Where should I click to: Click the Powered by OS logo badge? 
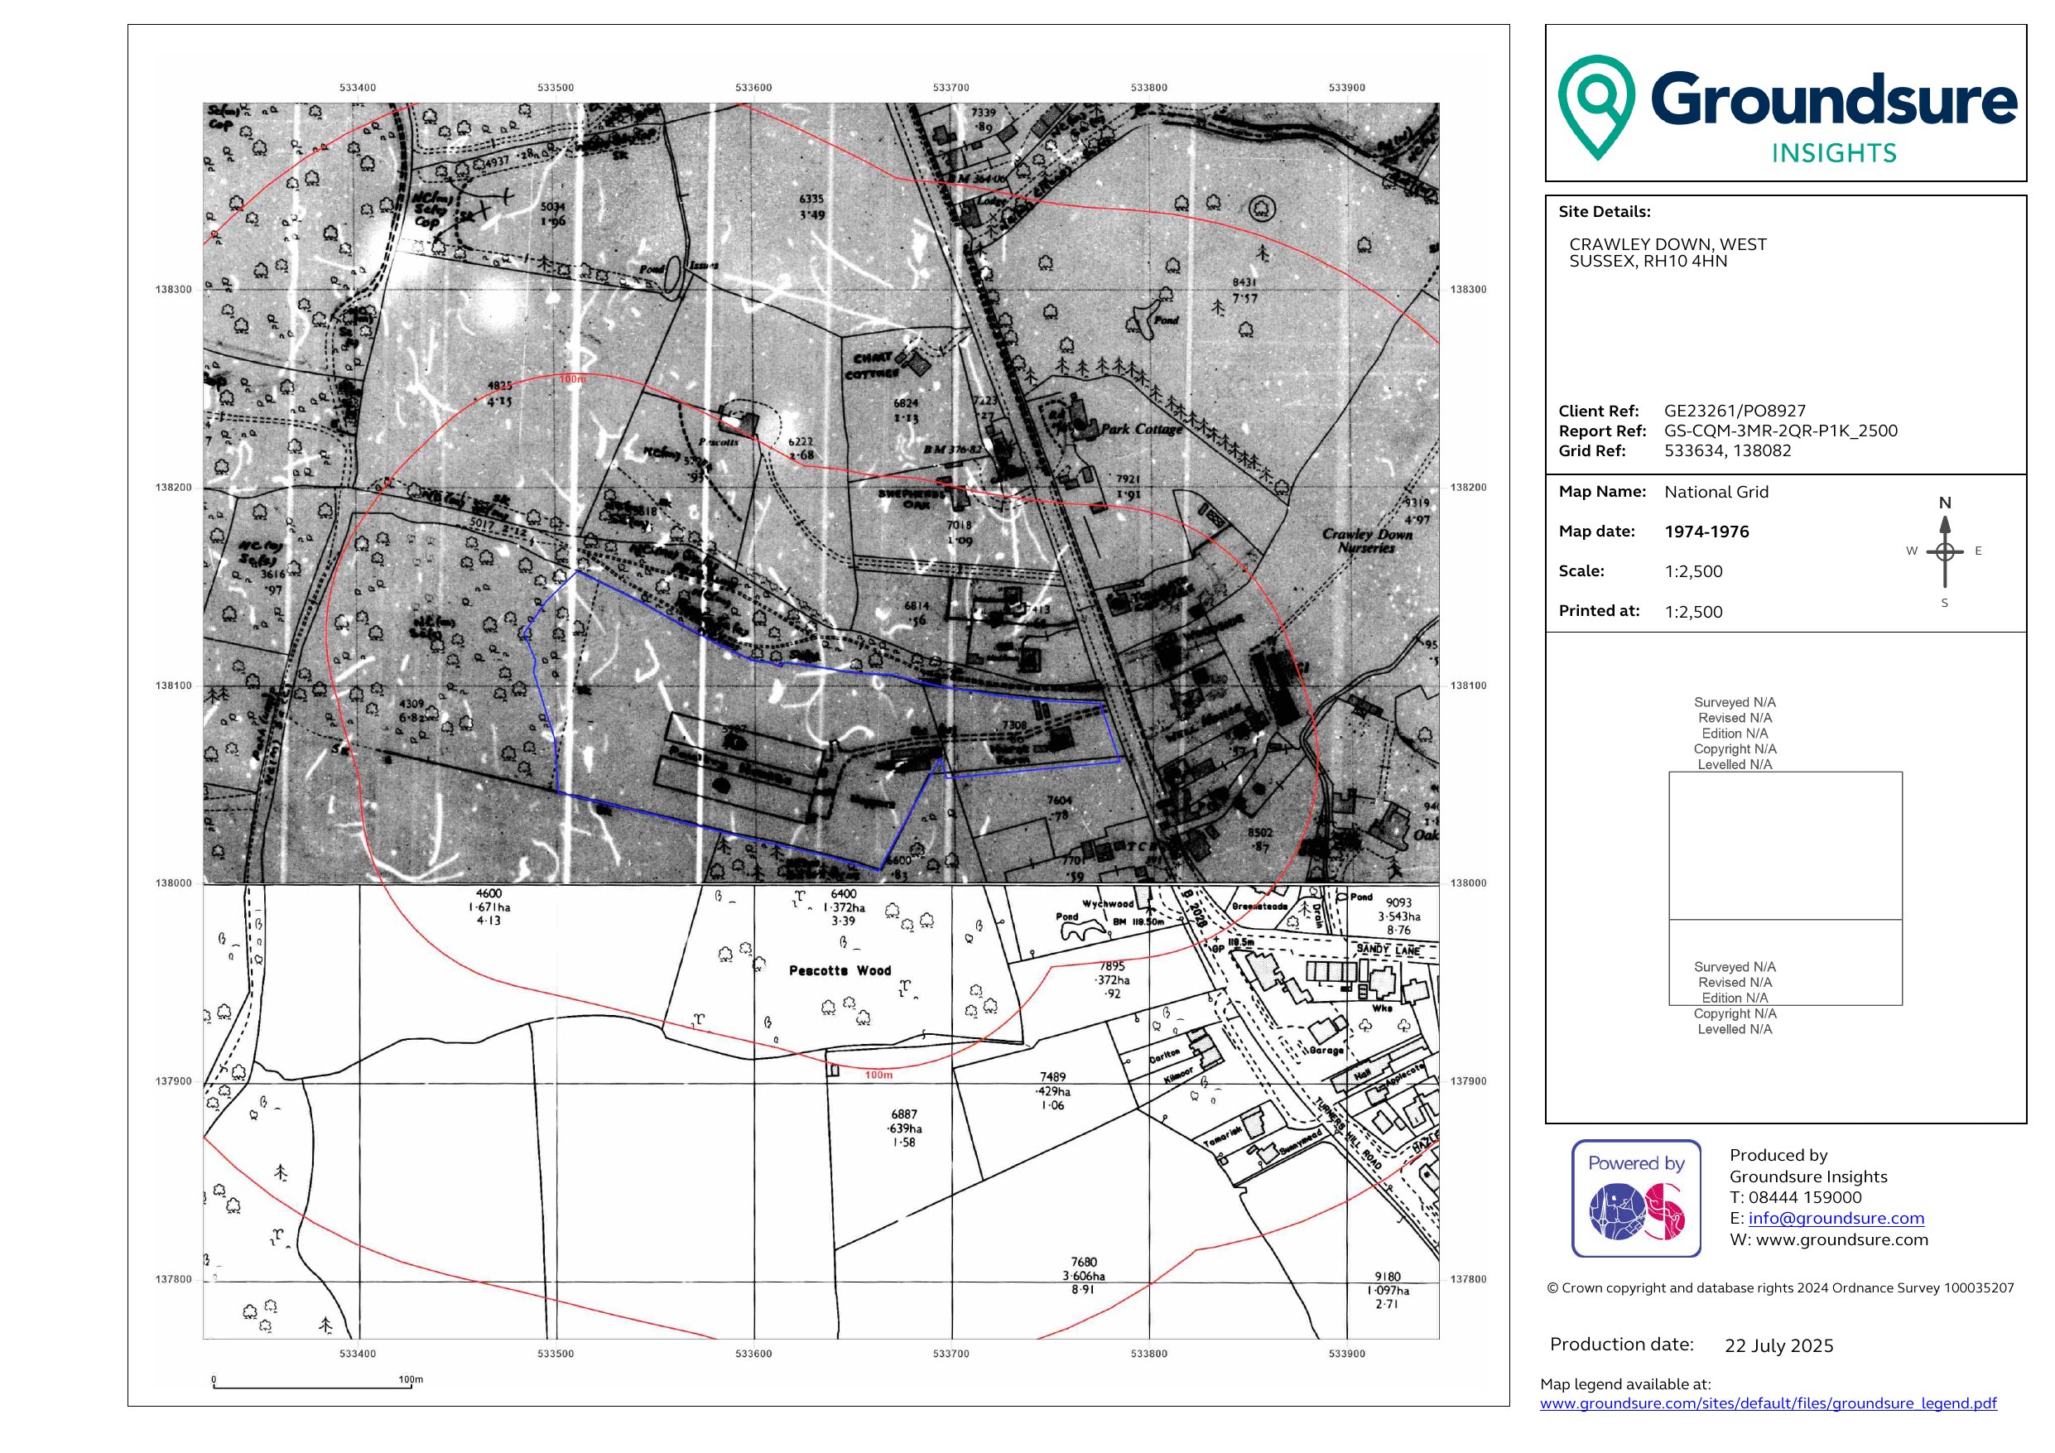coord(1636,1198)
